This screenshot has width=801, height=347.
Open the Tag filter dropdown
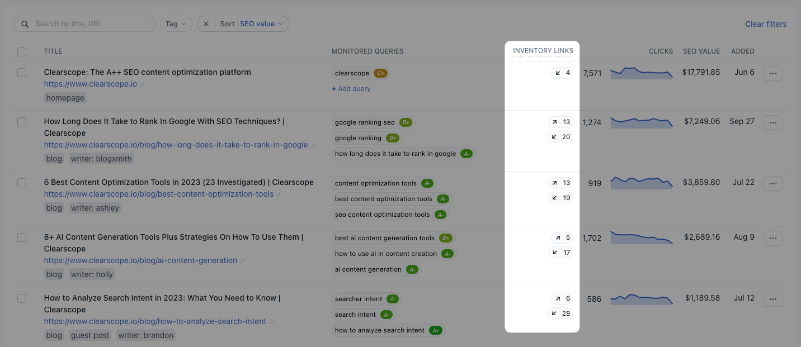pyautogui.click(x=176, y=24)
